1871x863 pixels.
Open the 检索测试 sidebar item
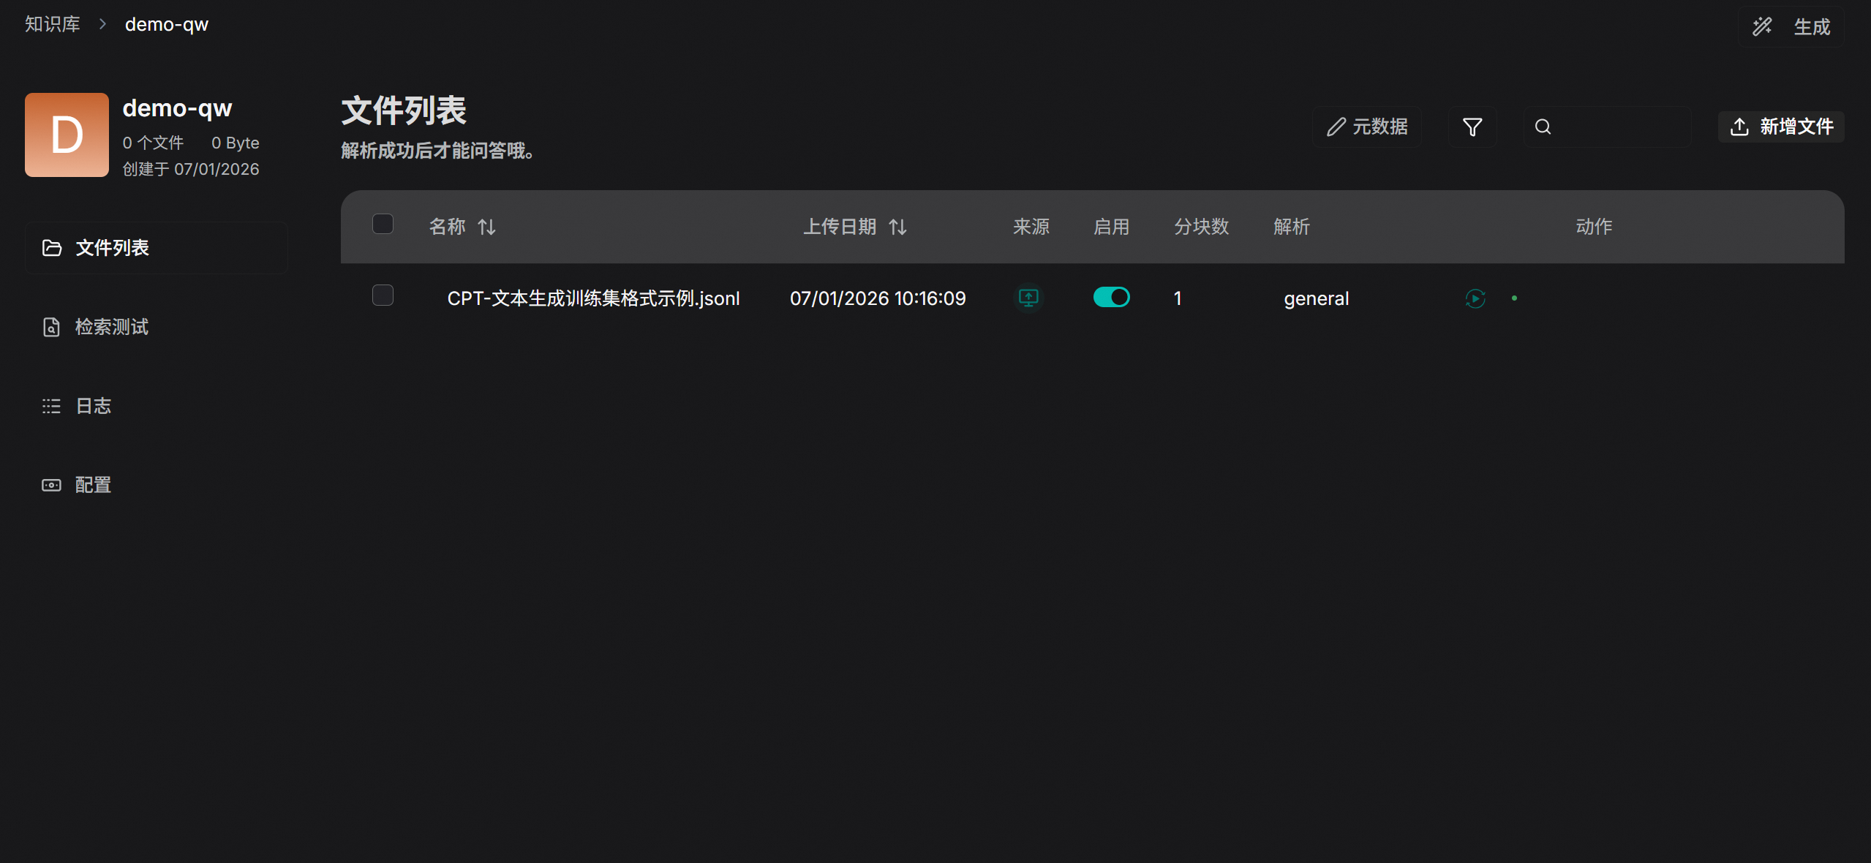111,327
